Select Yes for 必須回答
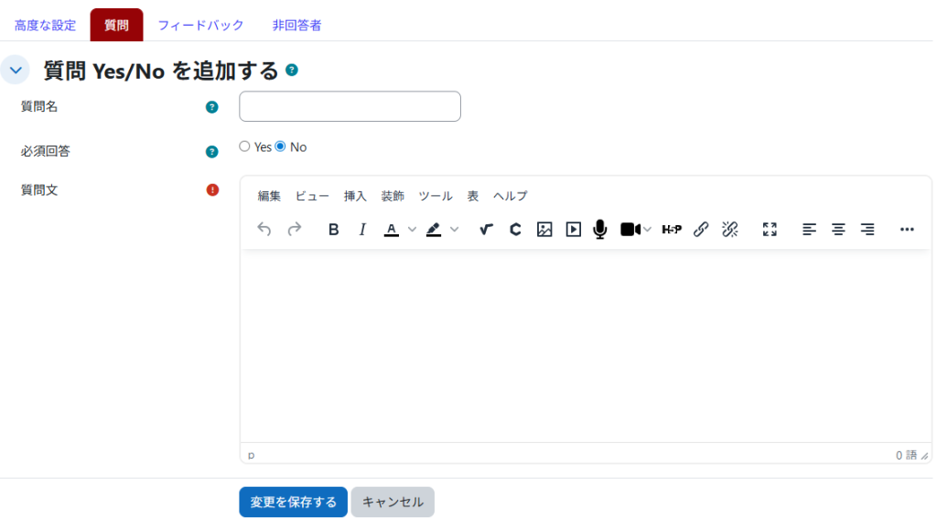 (244, 146)
